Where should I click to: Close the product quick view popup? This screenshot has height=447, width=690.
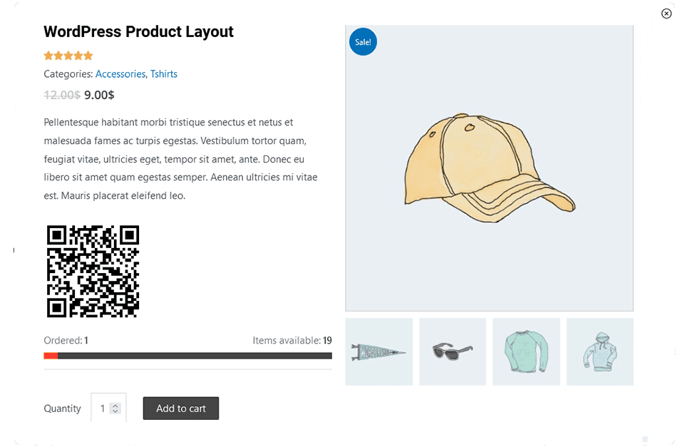point(666,14)
